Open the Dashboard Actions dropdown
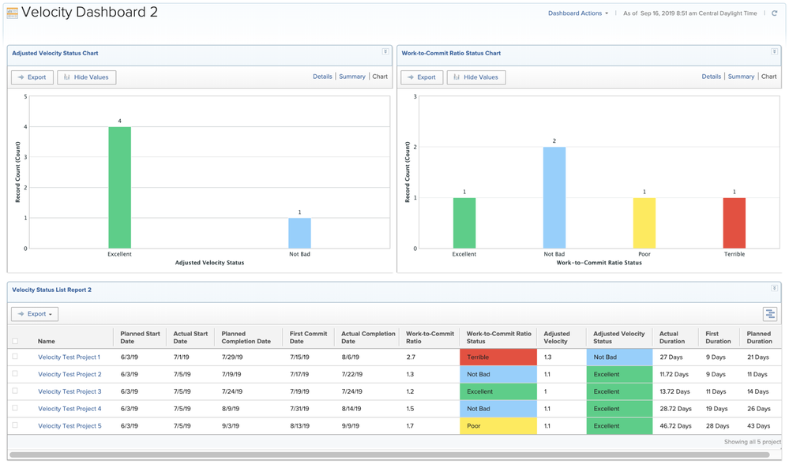The image size is (789, 464). (x=578, y=13)
